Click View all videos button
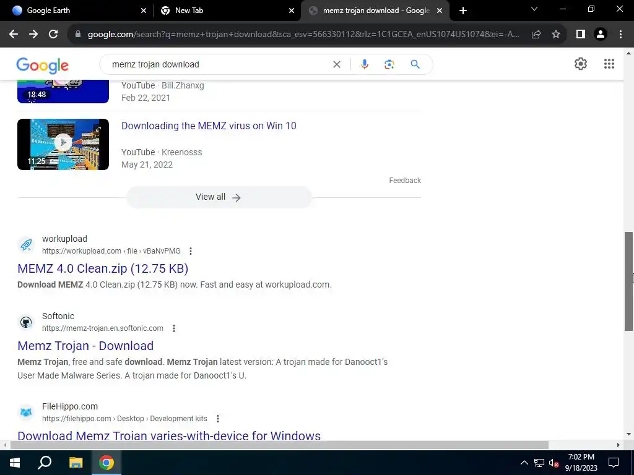Viewport: 634px width, 475px height. (x=219, y=197)
